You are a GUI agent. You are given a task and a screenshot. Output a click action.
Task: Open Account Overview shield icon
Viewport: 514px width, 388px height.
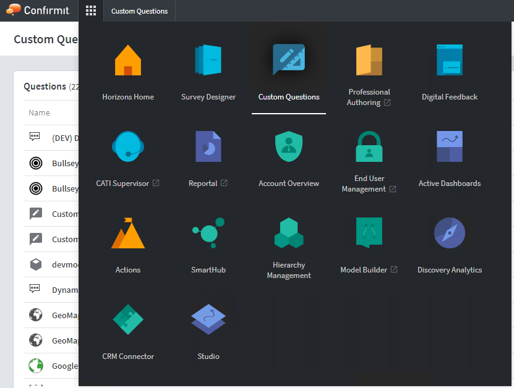[x=289, y=146]
